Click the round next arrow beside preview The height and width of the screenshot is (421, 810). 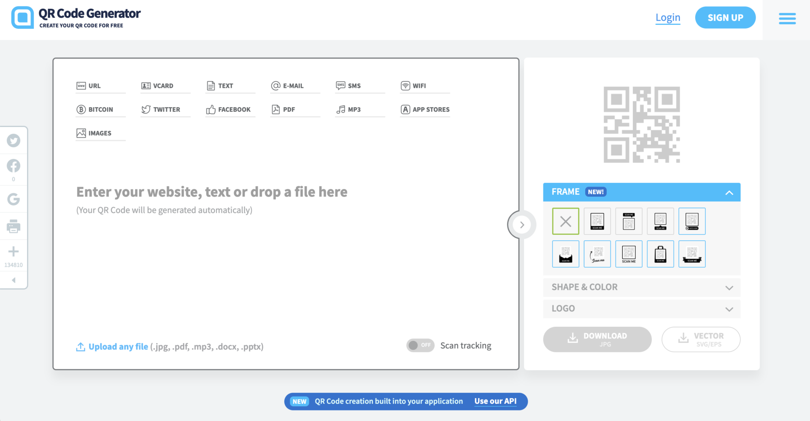tap(522, 225)
